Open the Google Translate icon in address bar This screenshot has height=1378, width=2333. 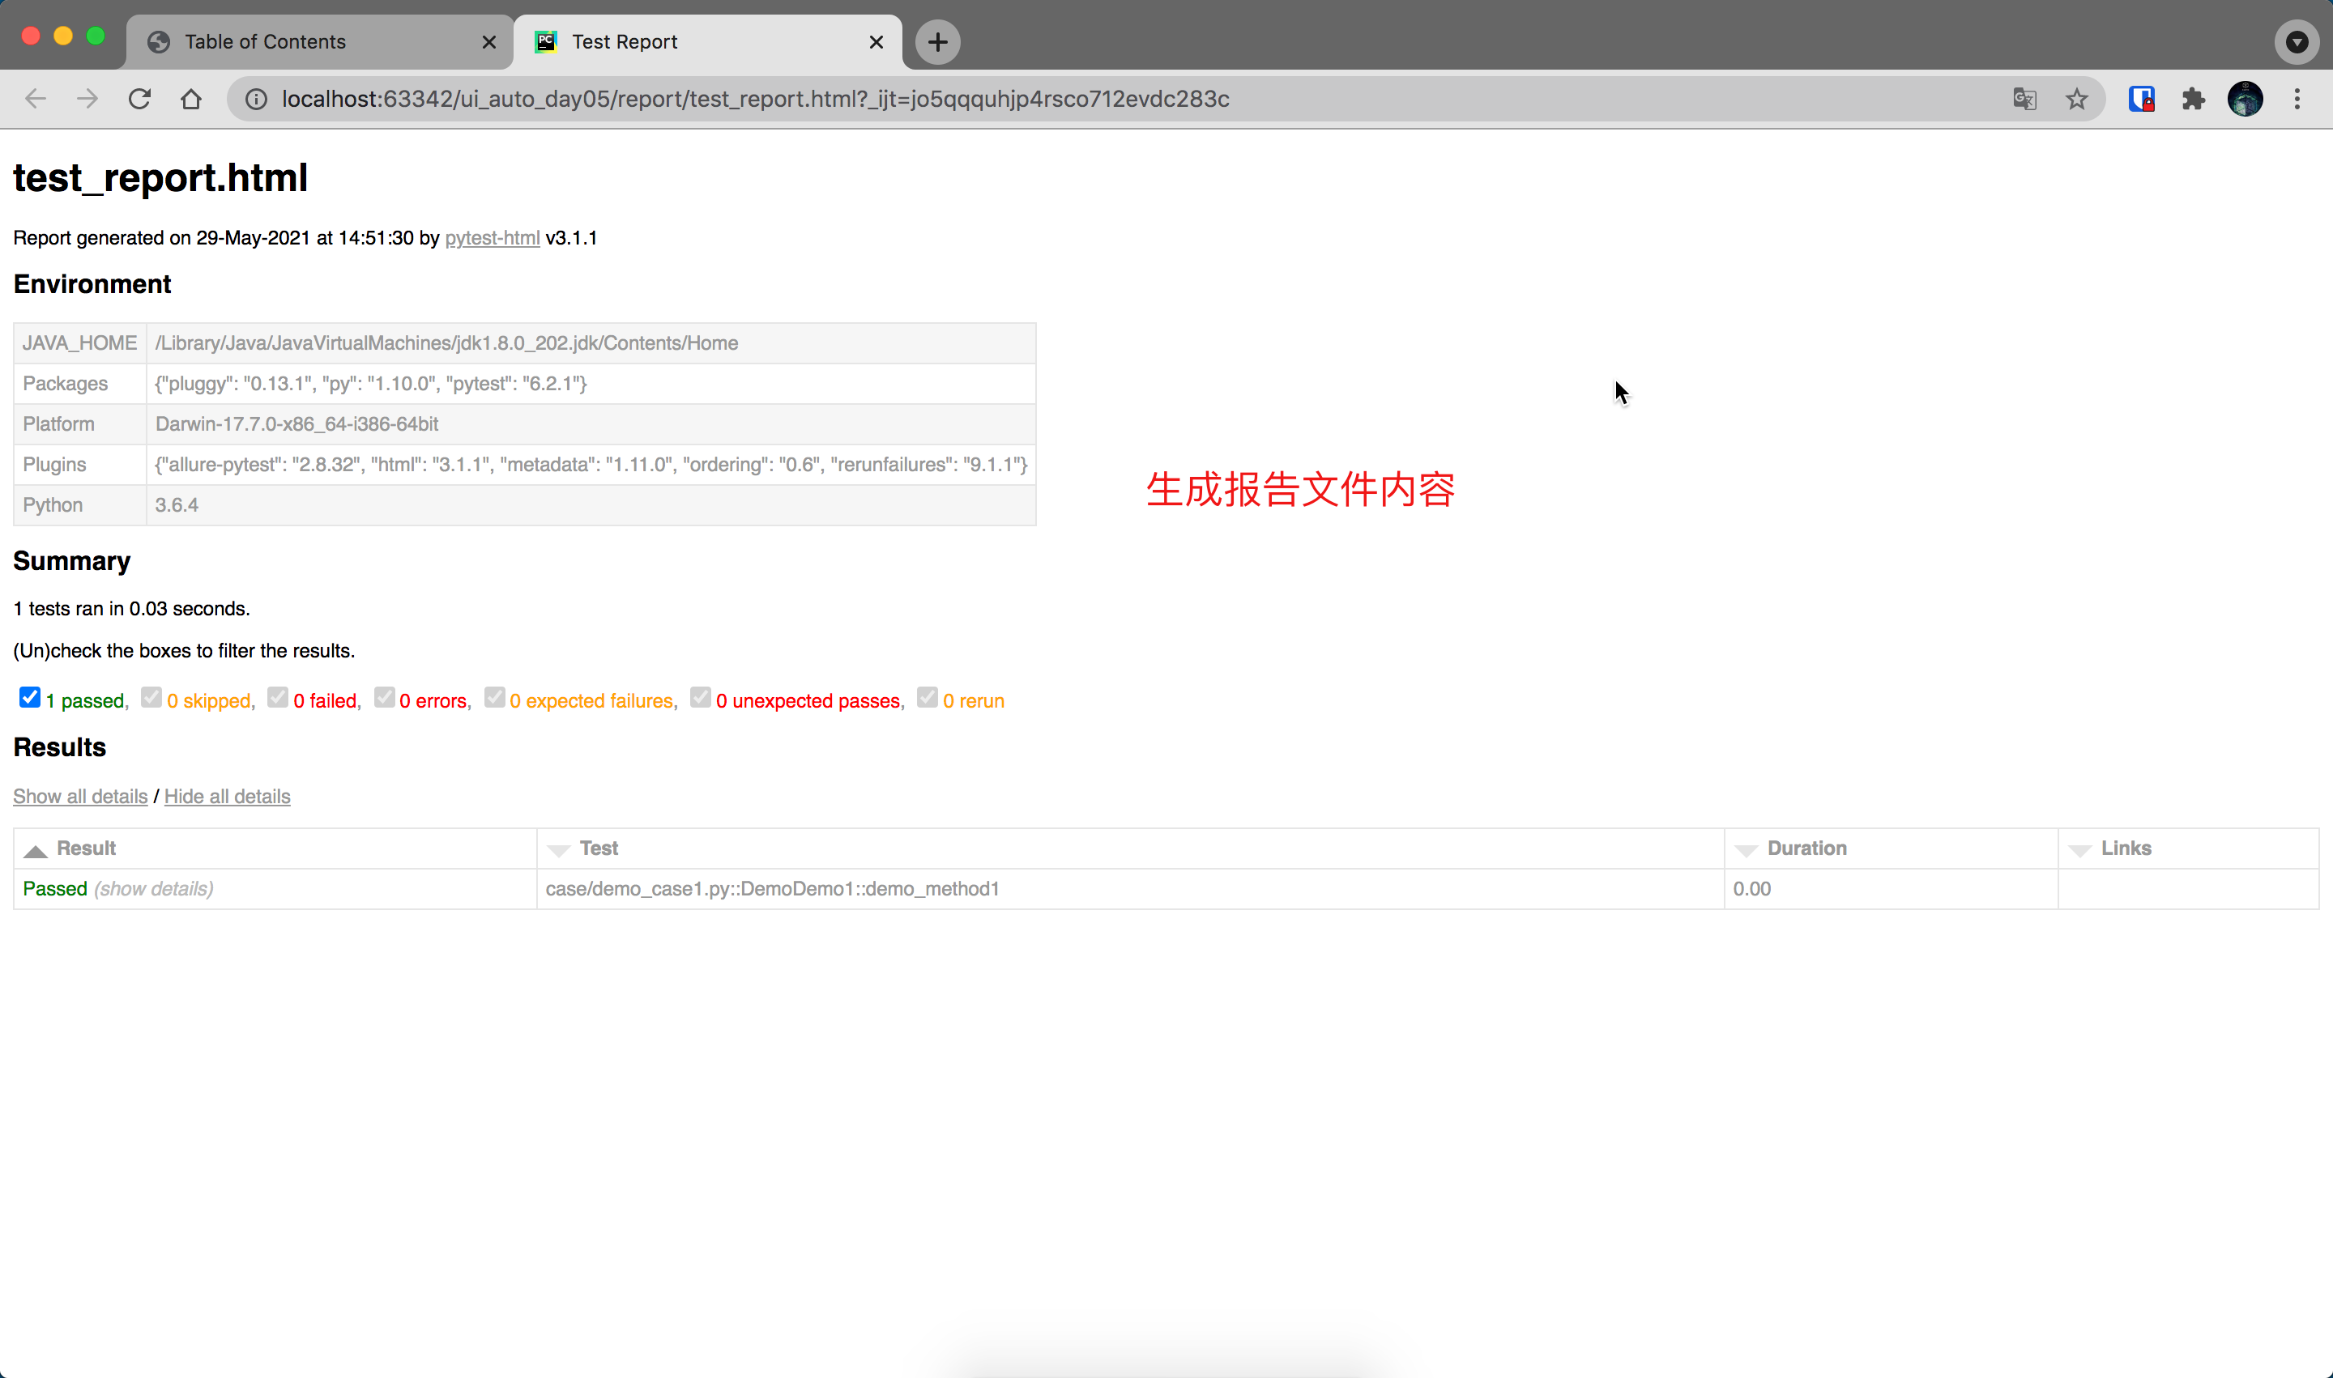tap(2024, 100)
